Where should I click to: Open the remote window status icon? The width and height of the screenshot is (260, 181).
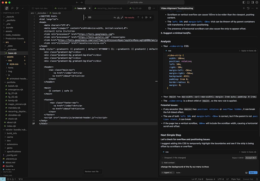(3, 179)
